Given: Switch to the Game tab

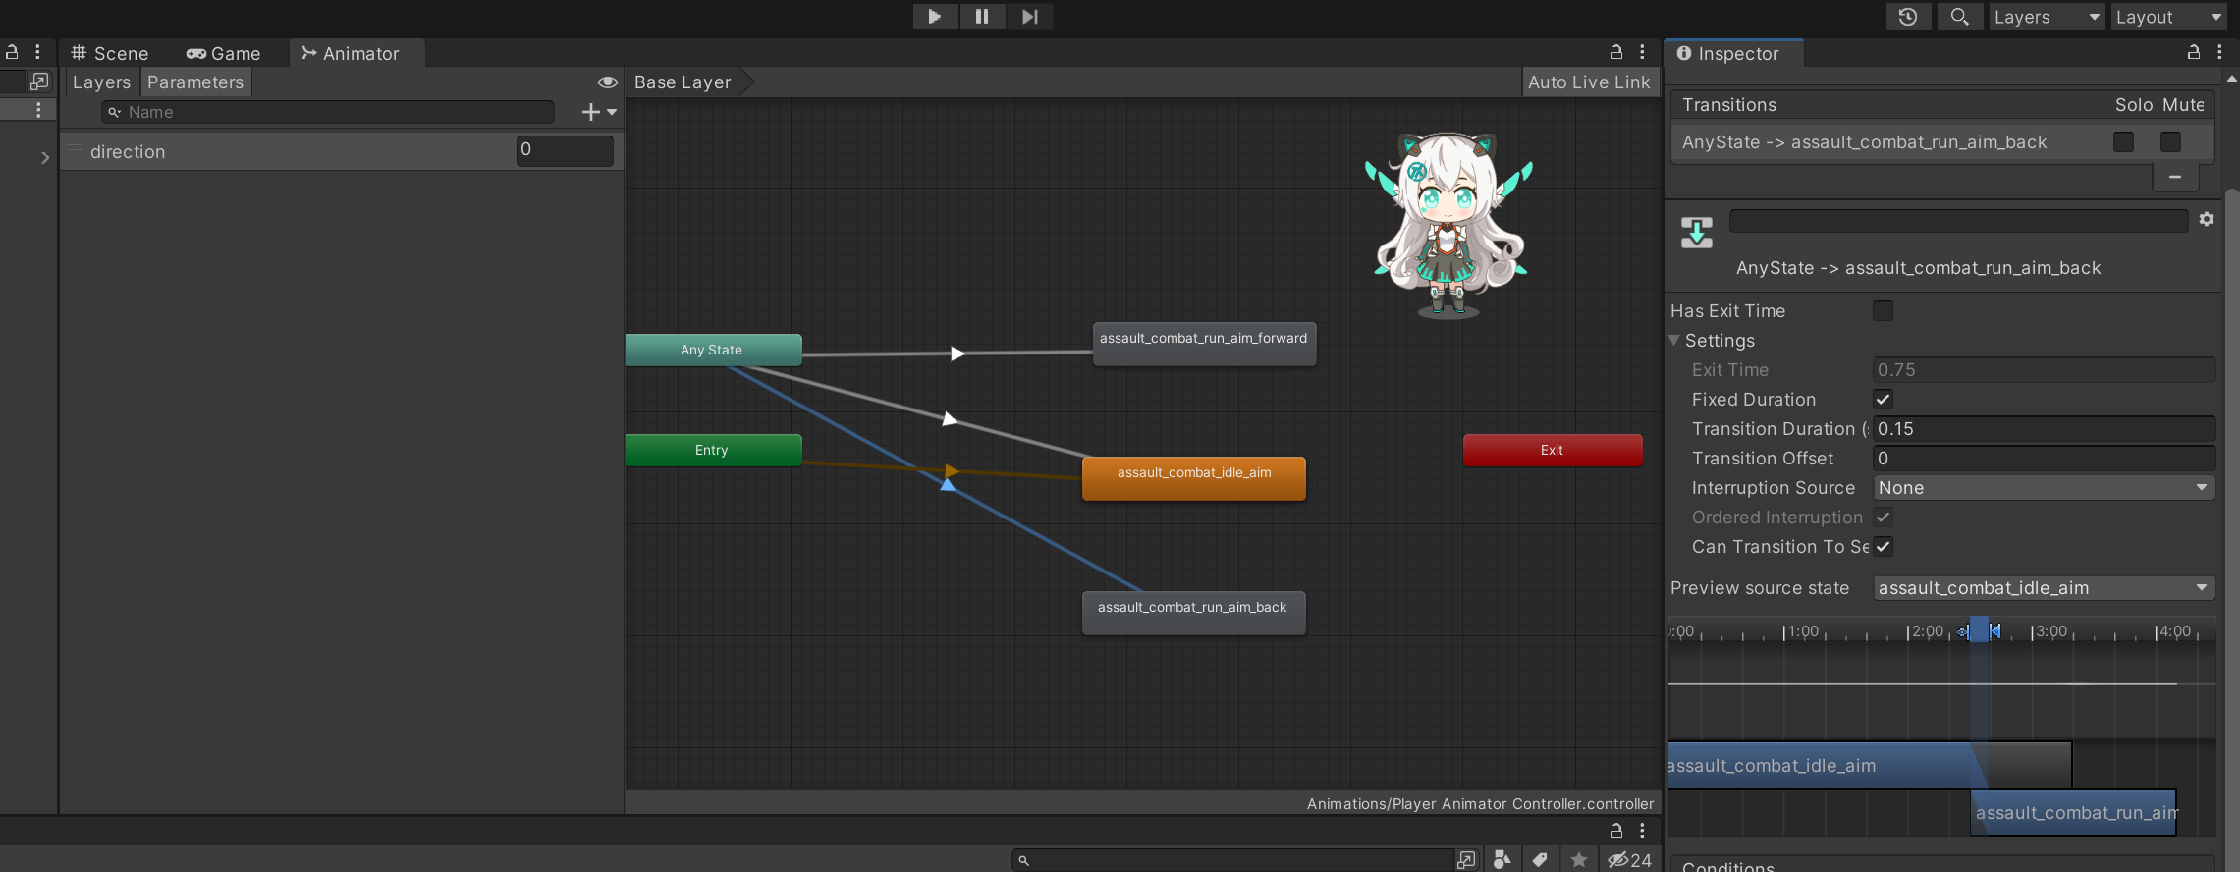Looking at the screenshot, I should 224,53.
